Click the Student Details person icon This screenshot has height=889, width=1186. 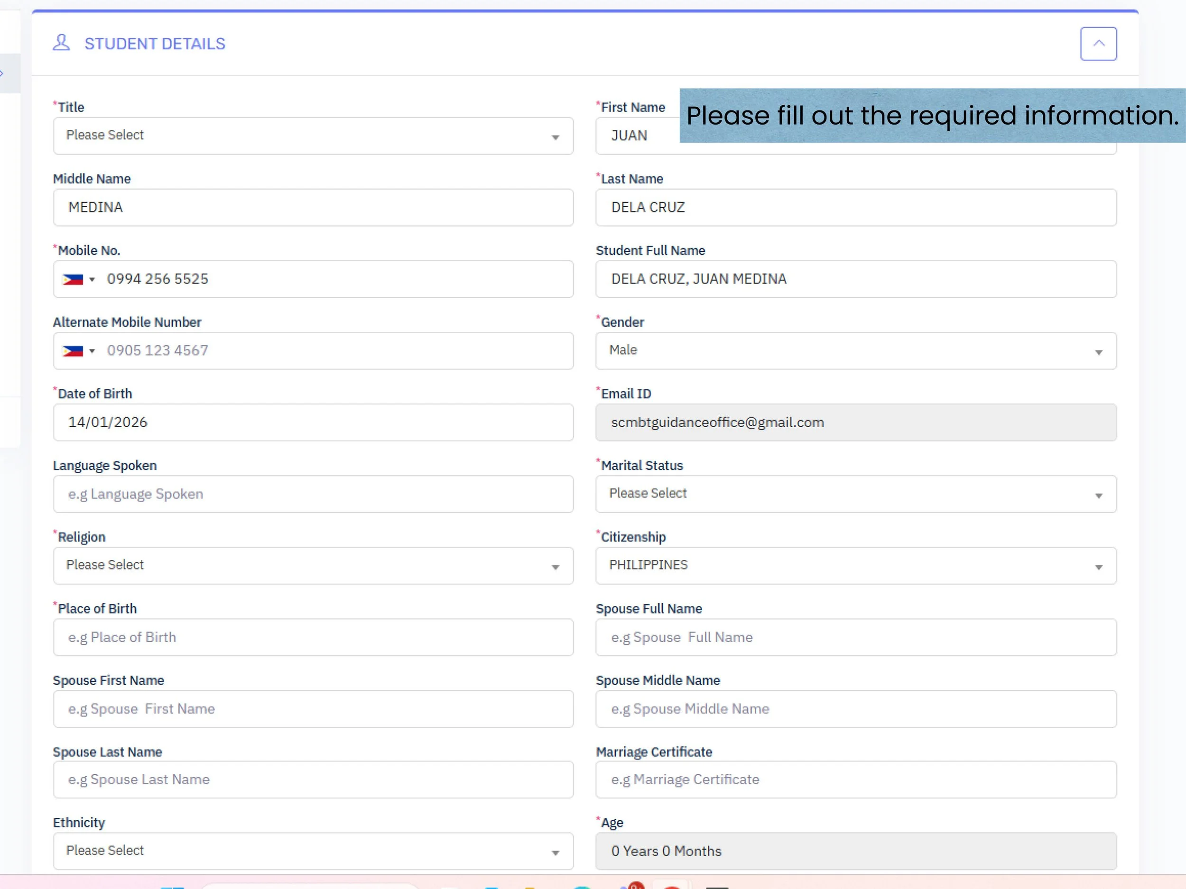[x=62, y=42]
